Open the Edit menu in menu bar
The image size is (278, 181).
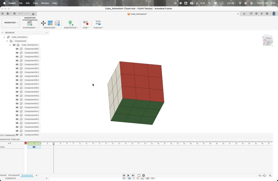(28, 3)
